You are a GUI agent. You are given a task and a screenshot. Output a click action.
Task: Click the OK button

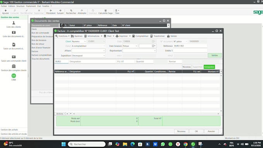(x=196, y=131)
